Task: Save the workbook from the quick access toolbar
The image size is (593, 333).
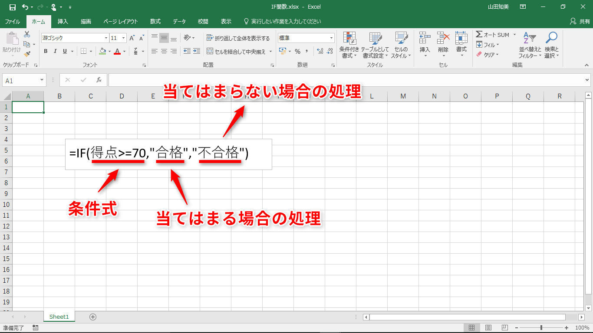Action: (13, 7)
